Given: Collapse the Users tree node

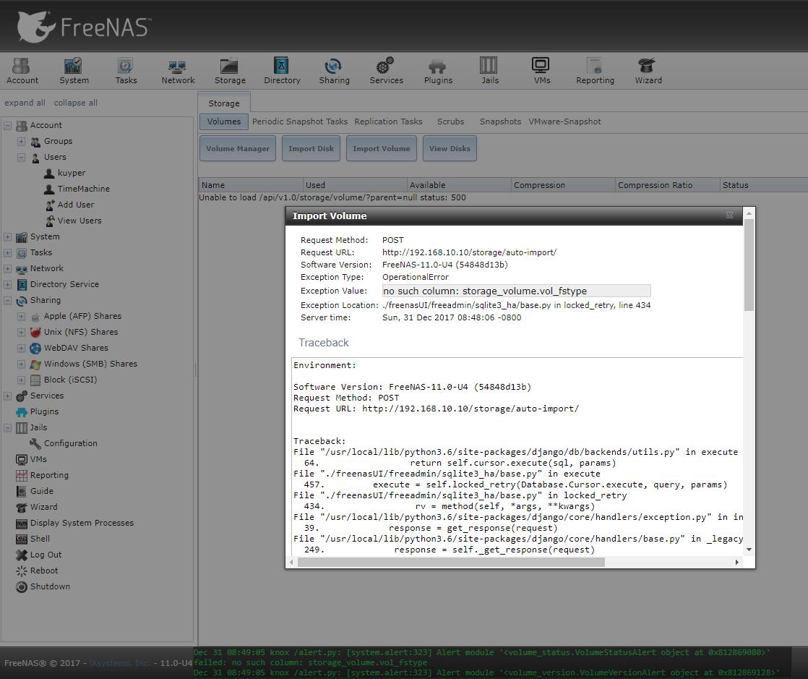Looking at the screenshot, I should tap(21, 157).
